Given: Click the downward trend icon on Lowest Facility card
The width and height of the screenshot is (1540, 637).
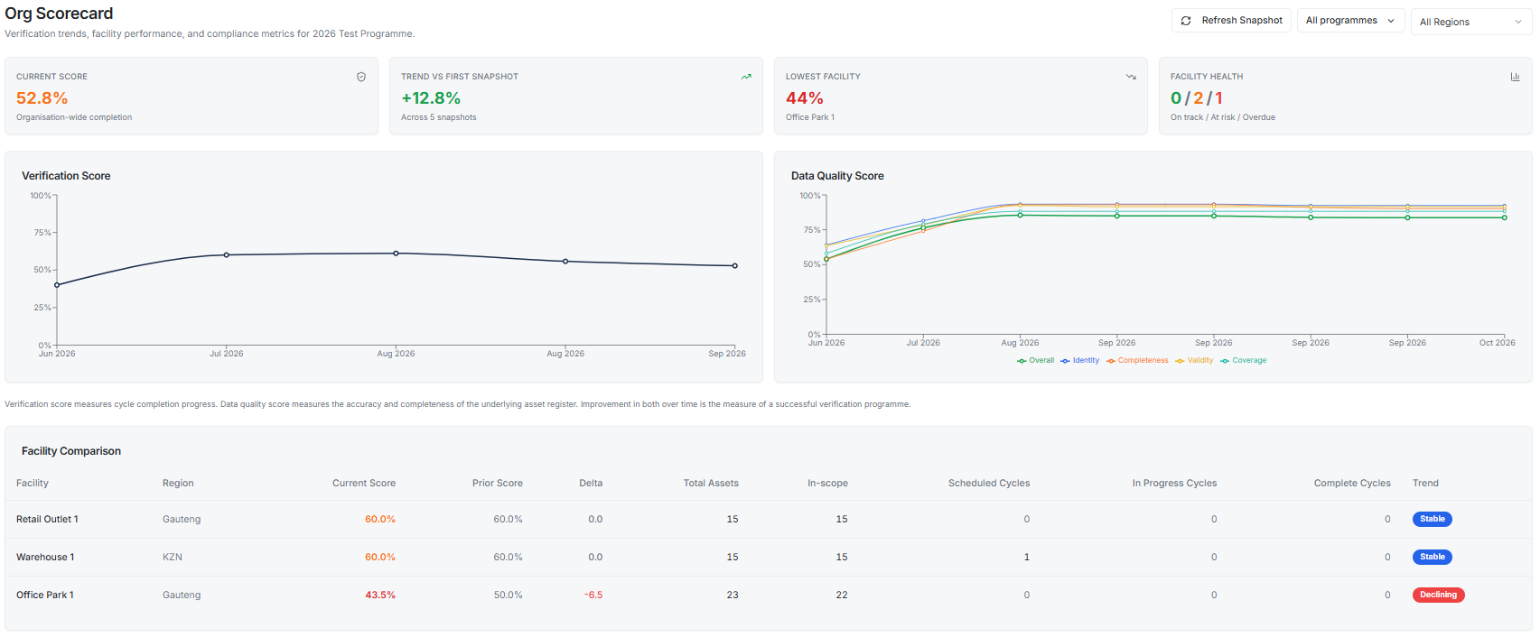Looking at the screenshot, I should [1131, 77].
